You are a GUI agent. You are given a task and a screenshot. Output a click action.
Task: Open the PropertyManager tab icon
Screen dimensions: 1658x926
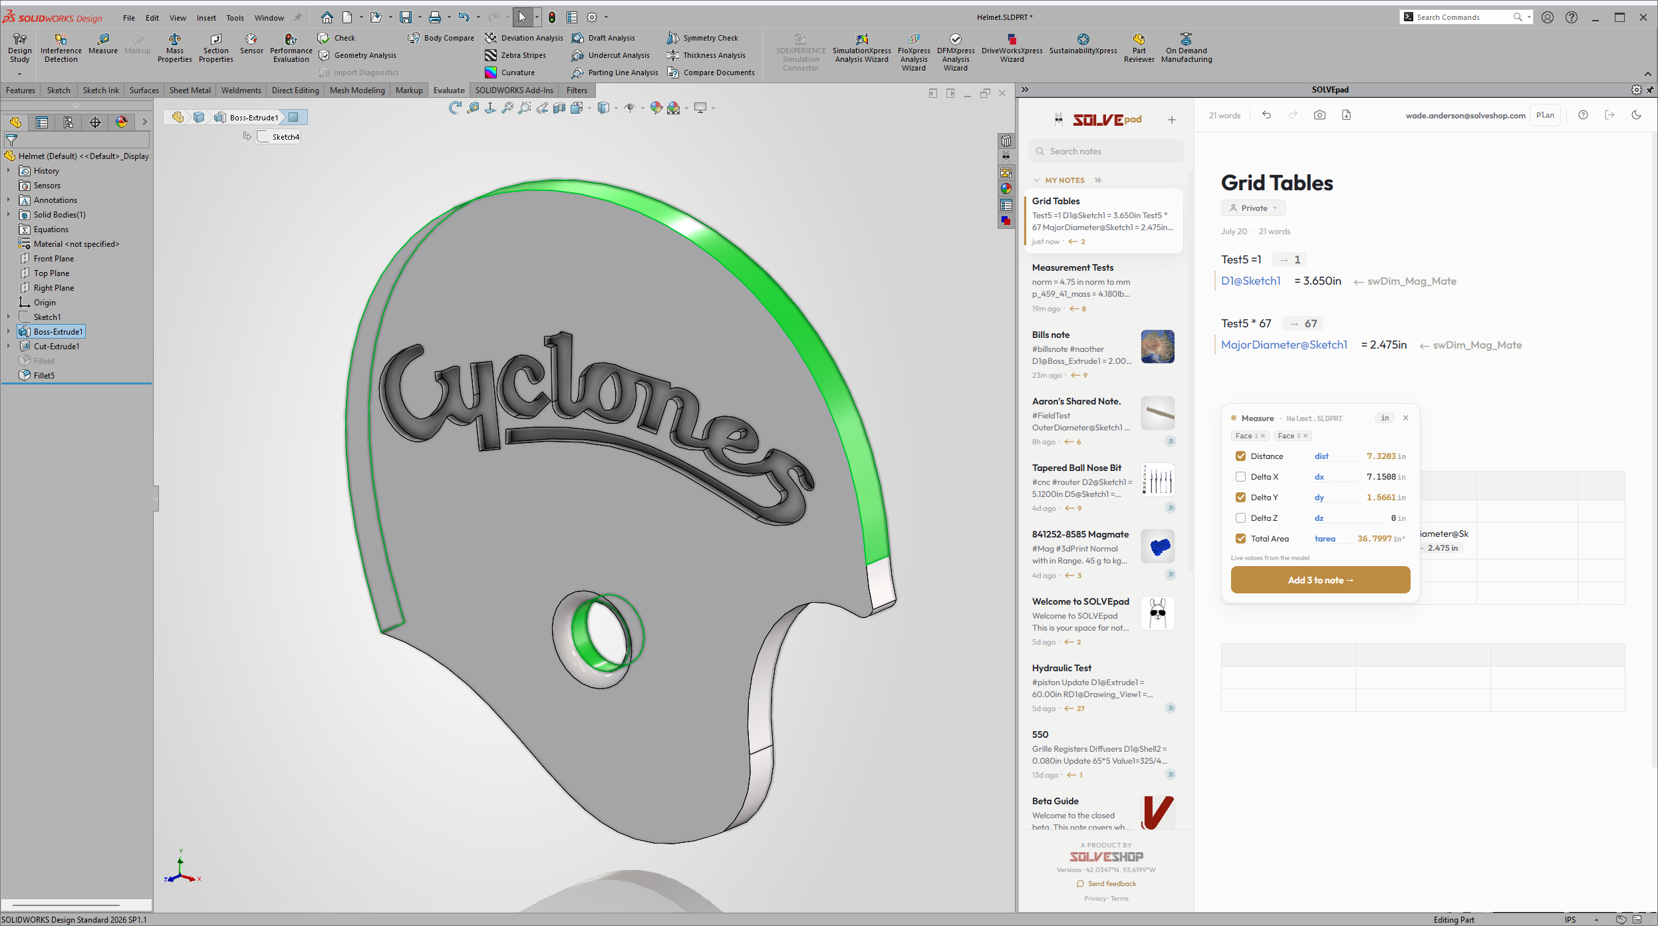click(42, 122)
